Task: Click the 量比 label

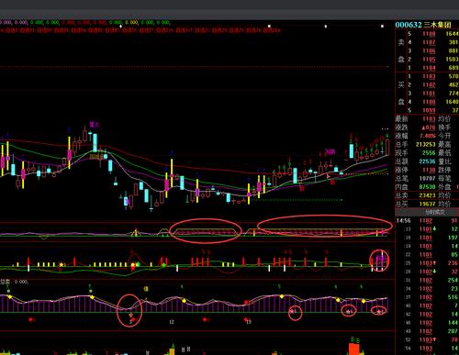Action: tap(444, 161)
